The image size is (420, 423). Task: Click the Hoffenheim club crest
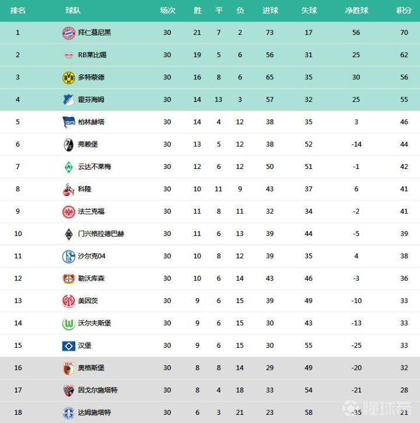point(69,100)
